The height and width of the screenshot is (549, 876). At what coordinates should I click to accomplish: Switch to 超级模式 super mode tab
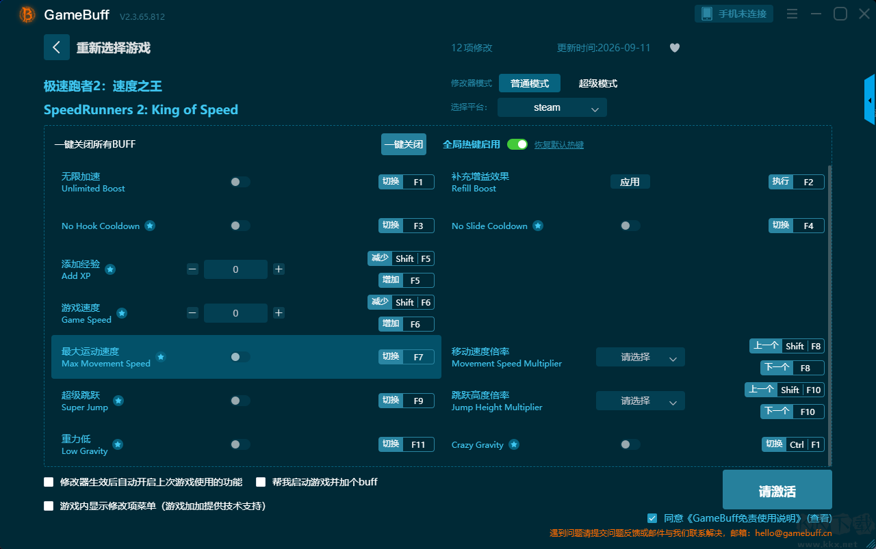point(598,83)
